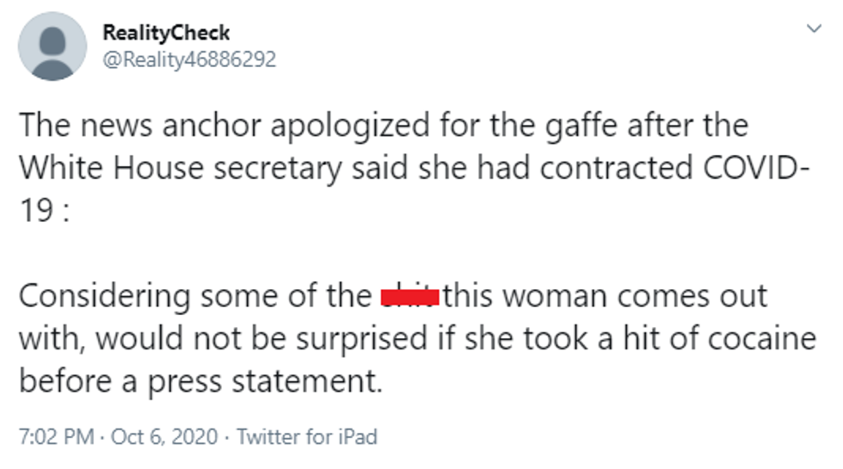Click the word Considering in tweet
This screenshot has width=843, height=469.
(x=104, y=297)
